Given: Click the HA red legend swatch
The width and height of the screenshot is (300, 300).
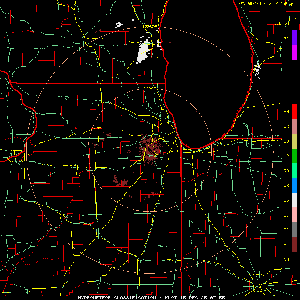Looking at the screenshot, I should point(294,111).
